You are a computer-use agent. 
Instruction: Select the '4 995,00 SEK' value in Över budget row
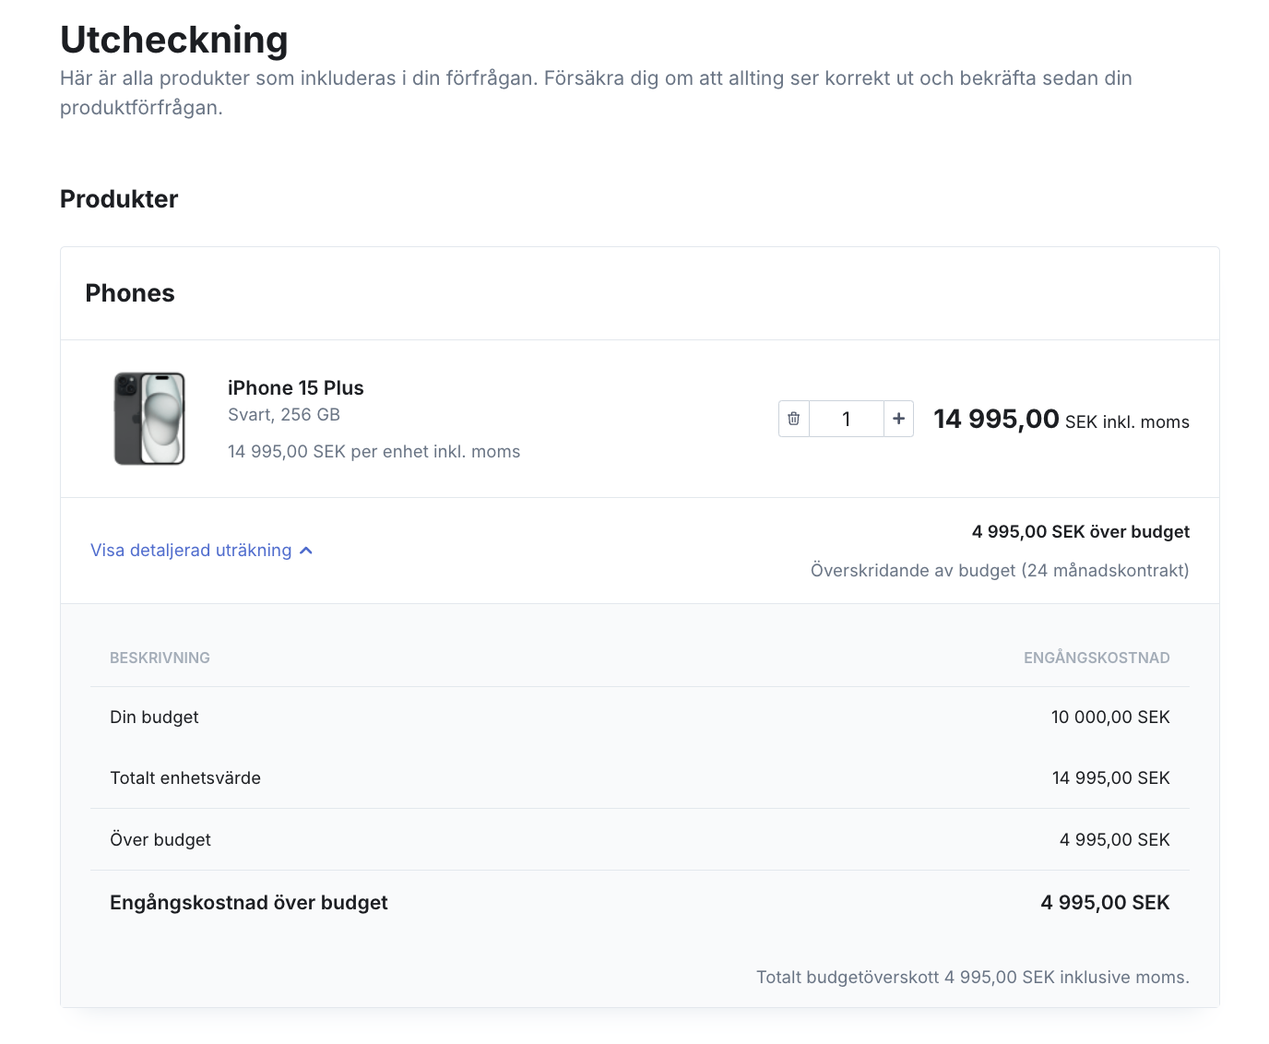pyautogui.click(x=1114, y=840)
